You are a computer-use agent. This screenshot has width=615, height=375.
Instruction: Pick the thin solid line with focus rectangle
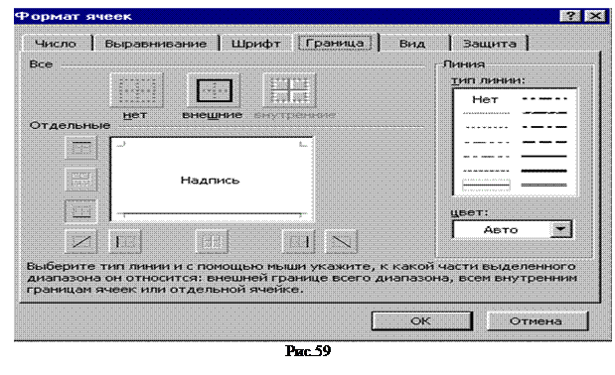[487, 185]
